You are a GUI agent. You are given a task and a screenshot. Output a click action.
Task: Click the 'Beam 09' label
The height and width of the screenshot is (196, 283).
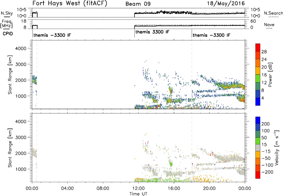tap(138, 4)
